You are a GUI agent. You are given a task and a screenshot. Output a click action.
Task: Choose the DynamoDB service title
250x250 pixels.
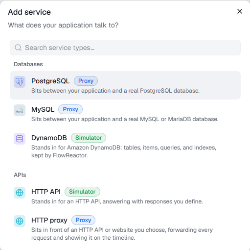(x=49, y=138)
